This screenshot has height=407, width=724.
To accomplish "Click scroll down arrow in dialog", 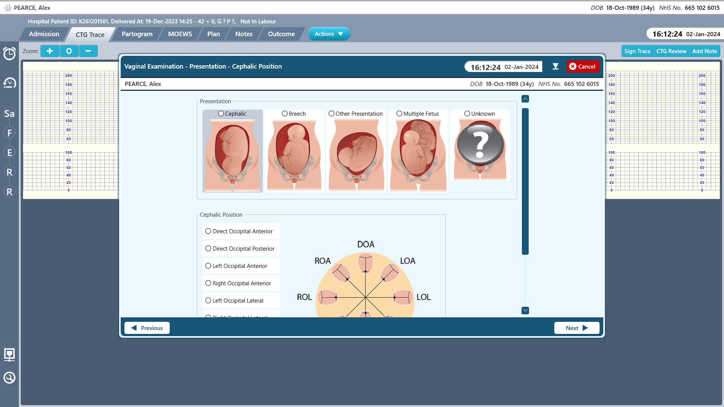I will (x=525, y=311).
